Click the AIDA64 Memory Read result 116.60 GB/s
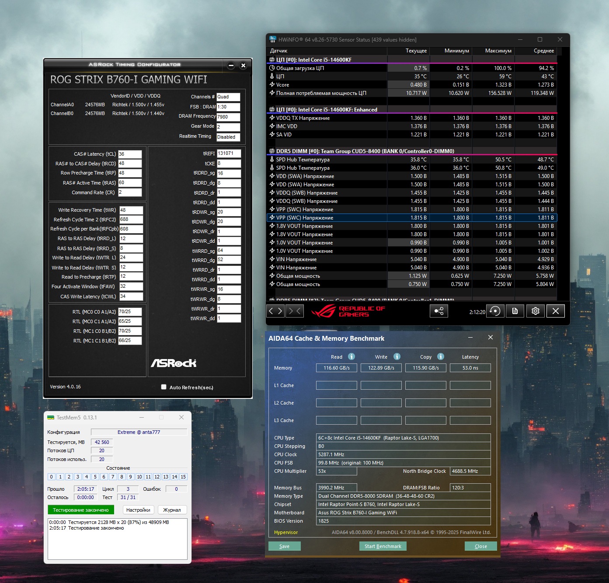This screenshot has width=609, height=583. pos(337,368)
